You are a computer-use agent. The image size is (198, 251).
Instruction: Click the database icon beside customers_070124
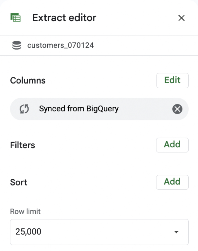[17, 45]
